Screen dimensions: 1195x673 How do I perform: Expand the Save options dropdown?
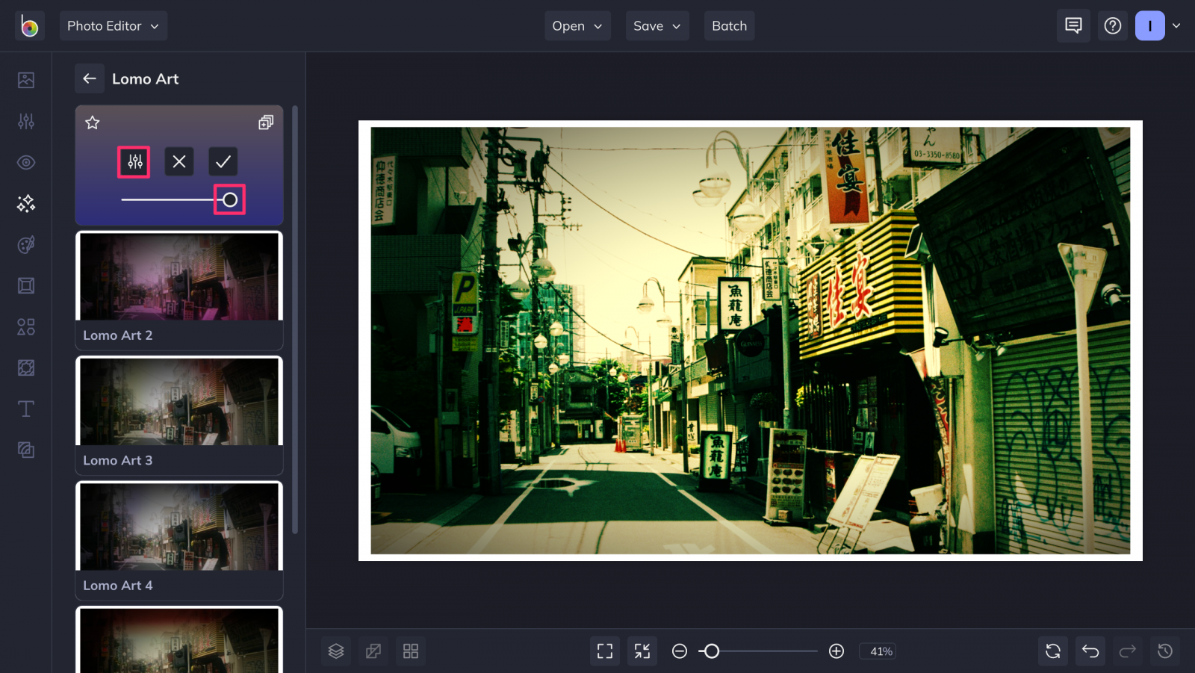click(657, 25)
